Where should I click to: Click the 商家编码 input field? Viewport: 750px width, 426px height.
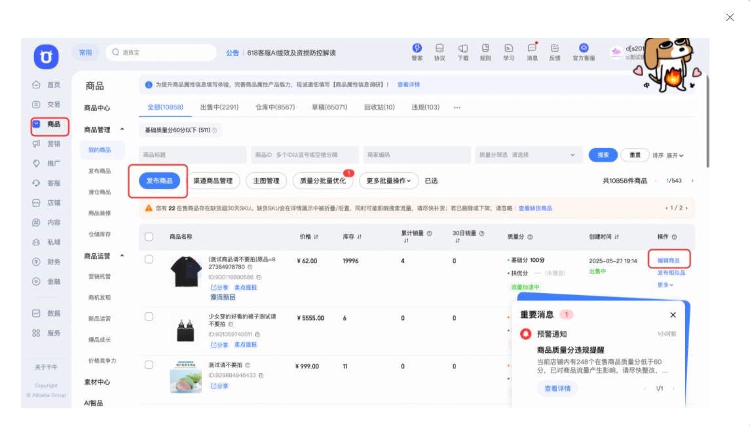(417, 154)
